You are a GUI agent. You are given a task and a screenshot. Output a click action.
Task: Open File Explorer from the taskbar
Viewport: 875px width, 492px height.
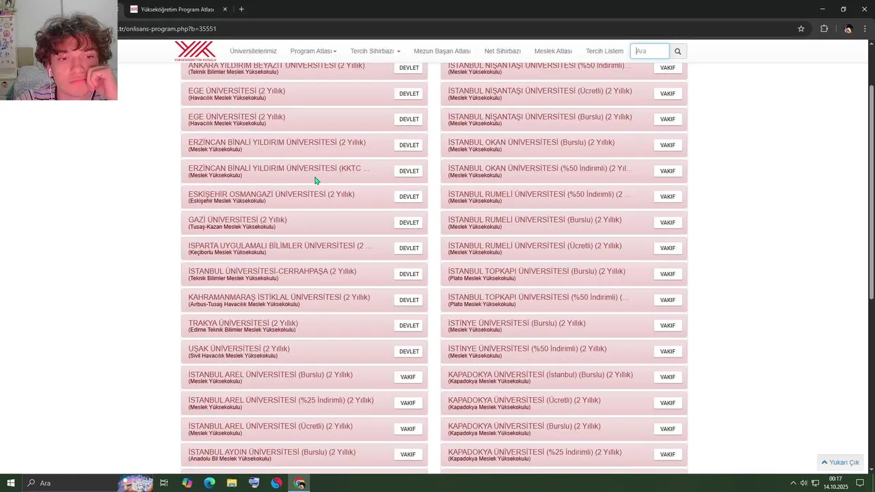click(x=232, y=483)
